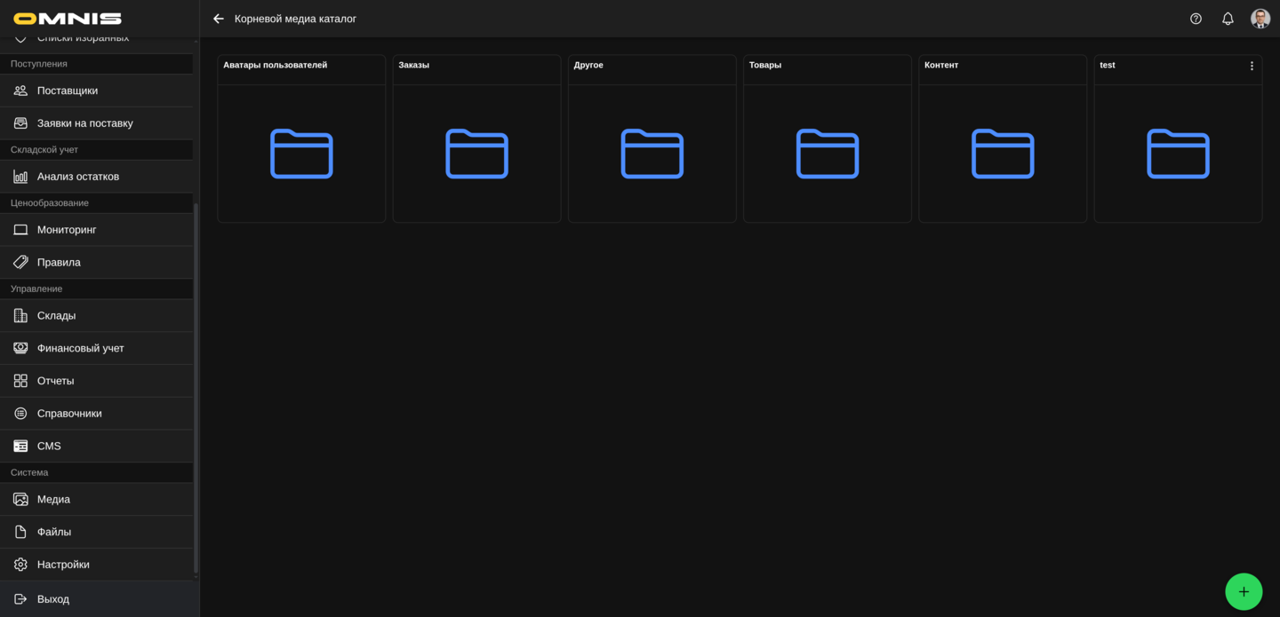The width and height of the screenshot is (1280, 617).
Task: Open the Заказы folder
Action: tap(476, 154)
